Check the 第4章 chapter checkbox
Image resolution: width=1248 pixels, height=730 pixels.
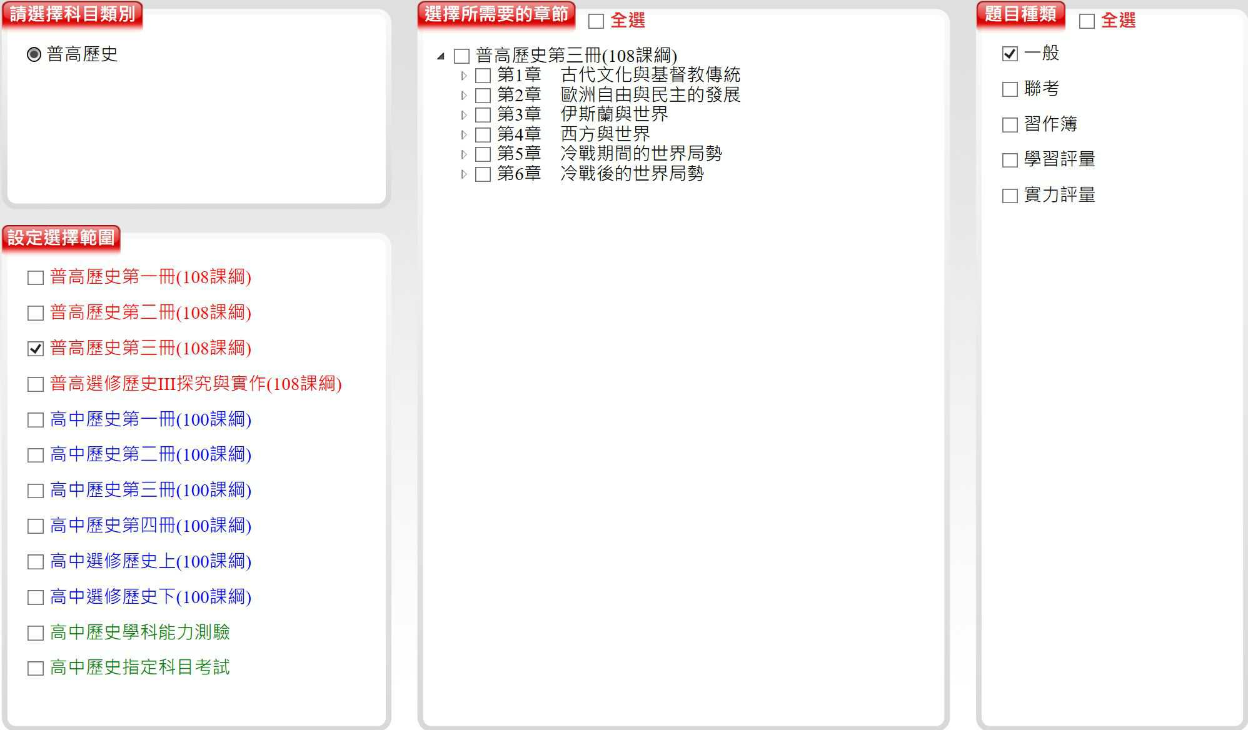tap(483, 134)
